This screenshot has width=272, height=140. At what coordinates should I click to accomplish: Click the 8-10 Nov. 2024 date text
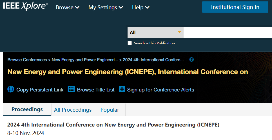tap(26, 133)
